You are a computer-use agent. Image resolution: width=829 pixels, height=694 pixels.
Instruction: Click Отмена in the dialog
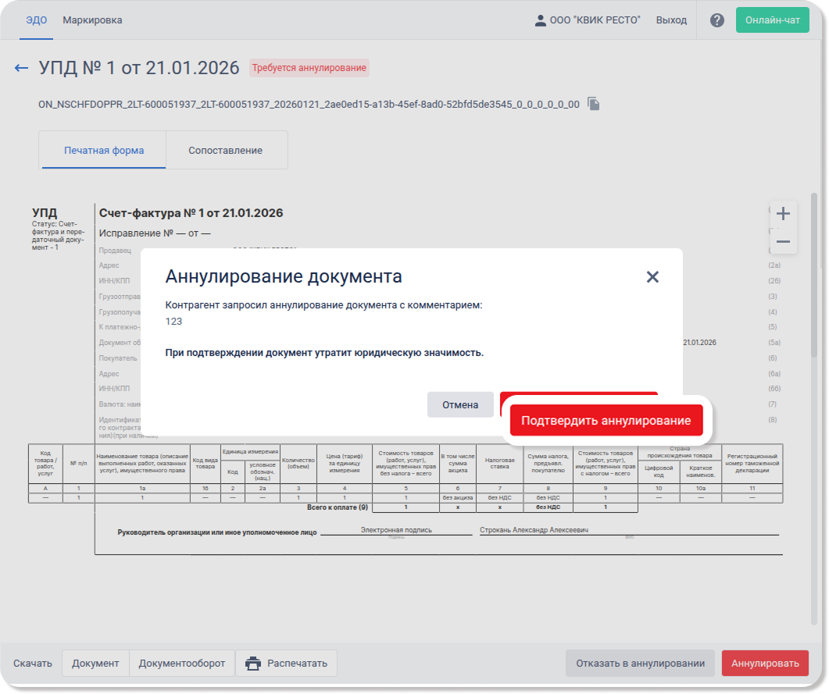(460, 405)
